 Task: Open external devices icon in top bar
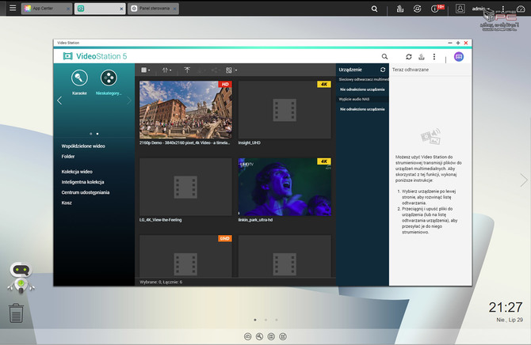pos(417,9)
